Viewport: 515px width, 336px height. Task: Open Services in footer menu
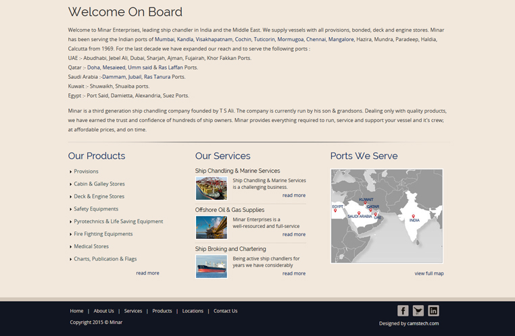pos(133,311)
